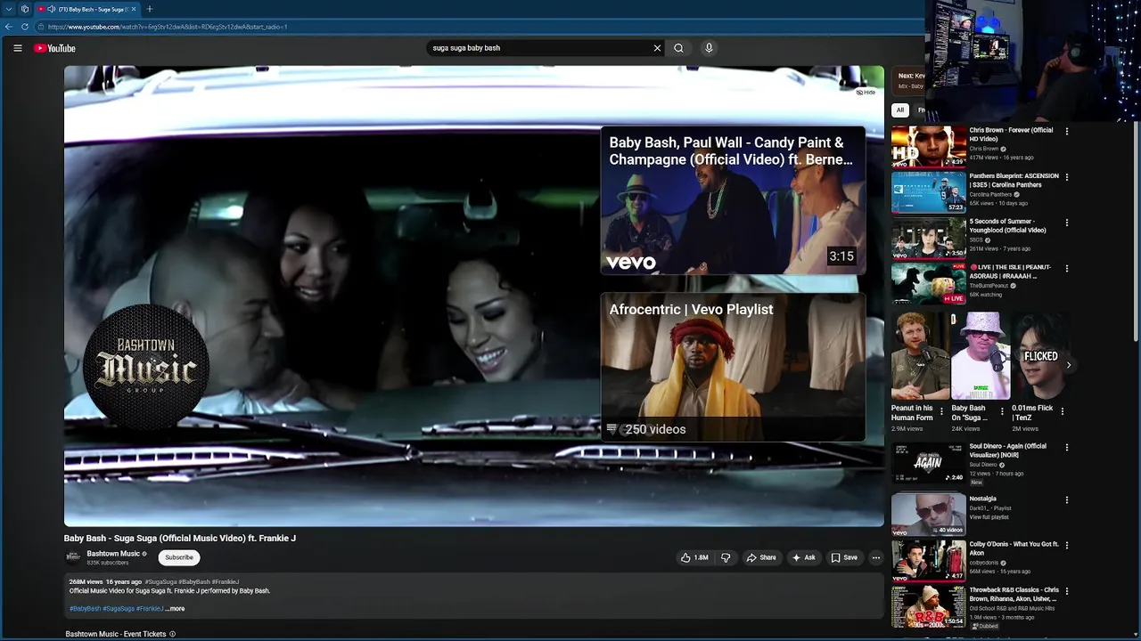Open Baby Bash On Suga short
This screenshot has height=641, width=1141.
click(x=981, y=356)
